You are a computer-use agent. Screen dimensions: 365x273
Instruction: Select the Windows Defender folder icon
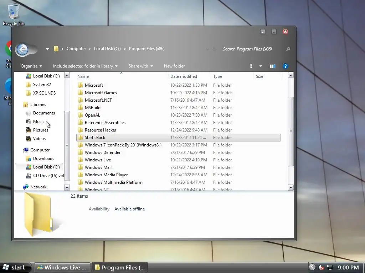click(80, 152)
